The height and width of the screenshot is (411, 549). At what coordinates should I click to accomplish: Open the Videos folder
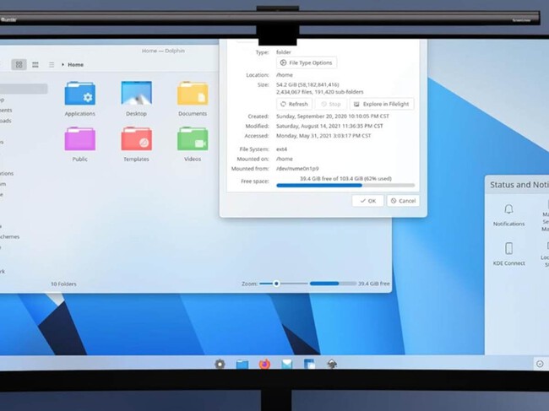(x=193, y=139)
